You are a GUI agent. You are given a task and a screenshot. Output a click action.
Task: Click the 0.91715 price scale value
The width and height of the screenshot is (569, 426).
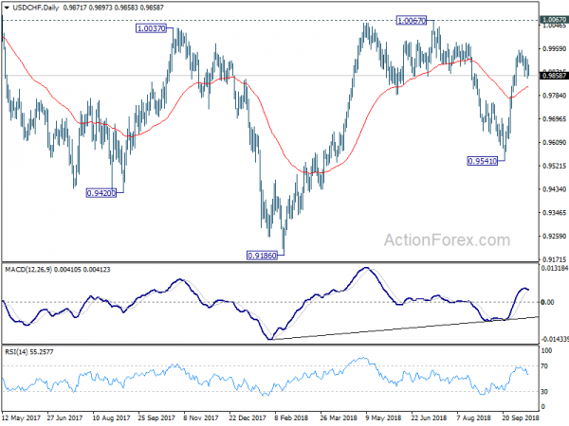(554, 259)
